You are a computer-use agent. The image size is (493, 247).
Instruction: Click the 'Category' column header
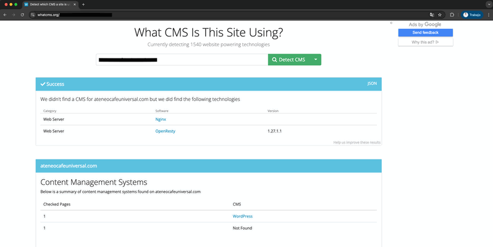click(x=49, y=111)
